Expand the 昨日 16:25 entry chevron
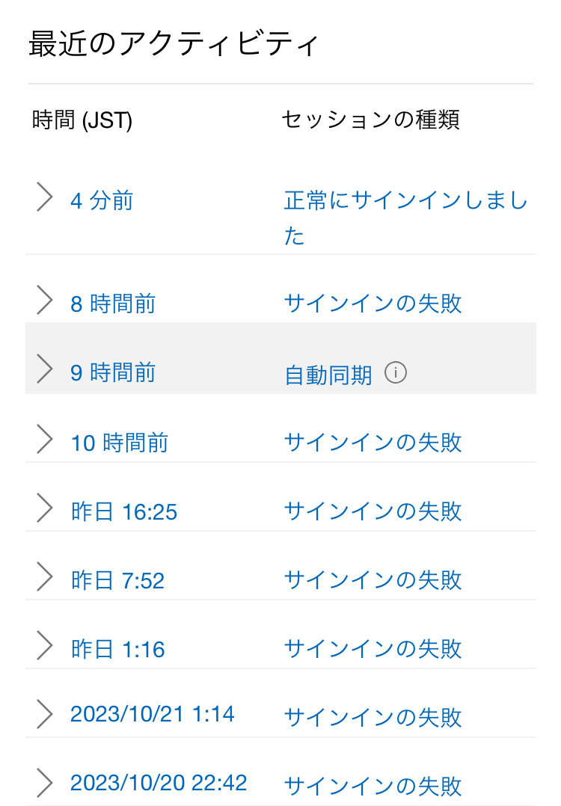This screenshot has width=561, height=806. [45, 508]
